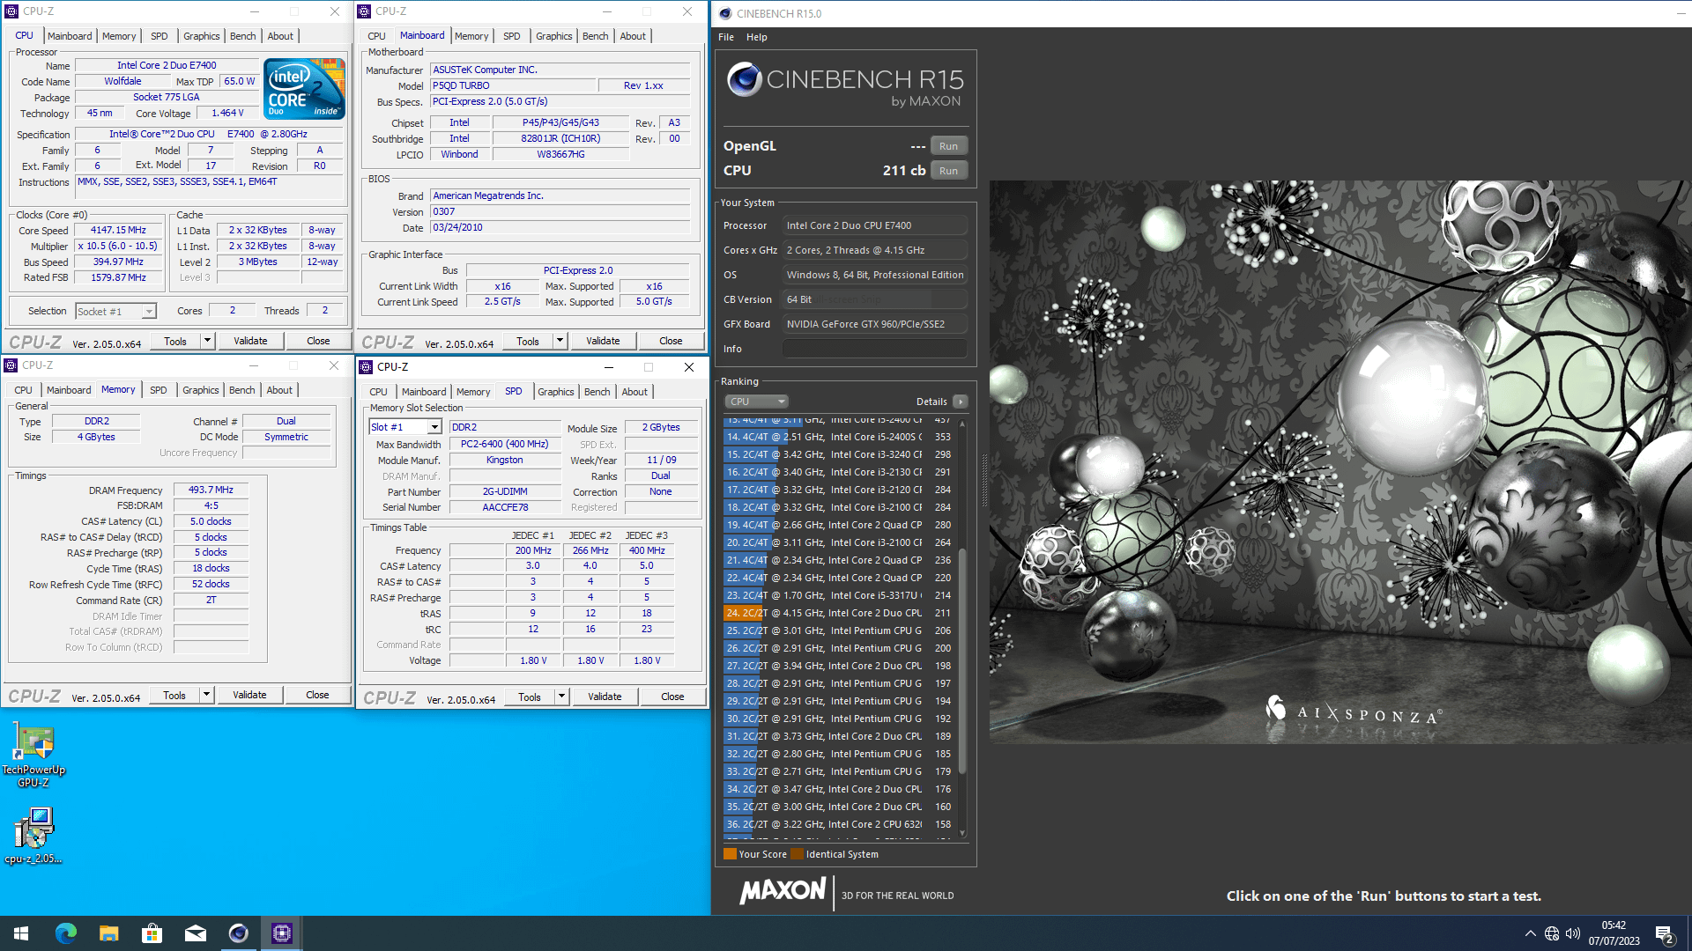Click the Details arrow icon in Ranking
The height and width of the screenshot is (951, 1692).
point(960,402)
